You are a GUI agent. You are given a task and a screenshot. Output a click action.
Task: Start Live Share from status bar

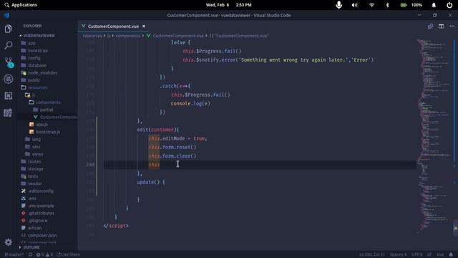(x=68, y=254)
